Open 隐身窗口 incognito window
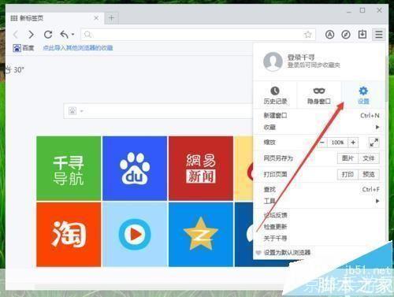The image size is (394, 297). (x=319, y=95)
